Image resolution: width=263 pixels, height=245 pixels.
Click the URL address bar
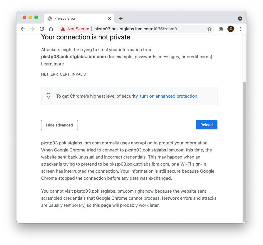(147, 29)
